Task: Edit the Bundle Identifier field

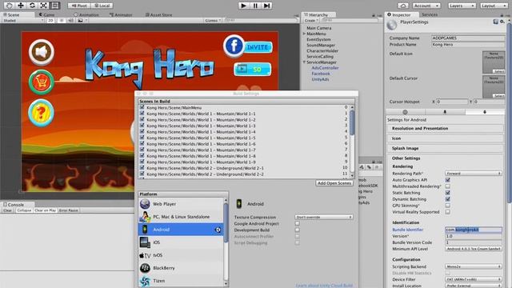Action: pyautogui.click(x=473, y=230)
